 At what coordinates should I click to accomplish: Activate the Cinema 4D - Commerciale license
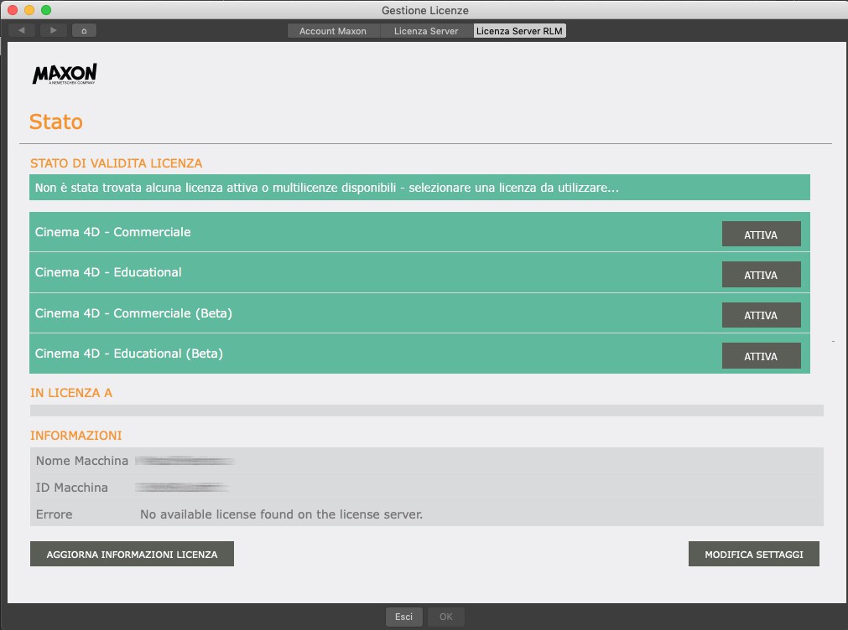[761, 234]
